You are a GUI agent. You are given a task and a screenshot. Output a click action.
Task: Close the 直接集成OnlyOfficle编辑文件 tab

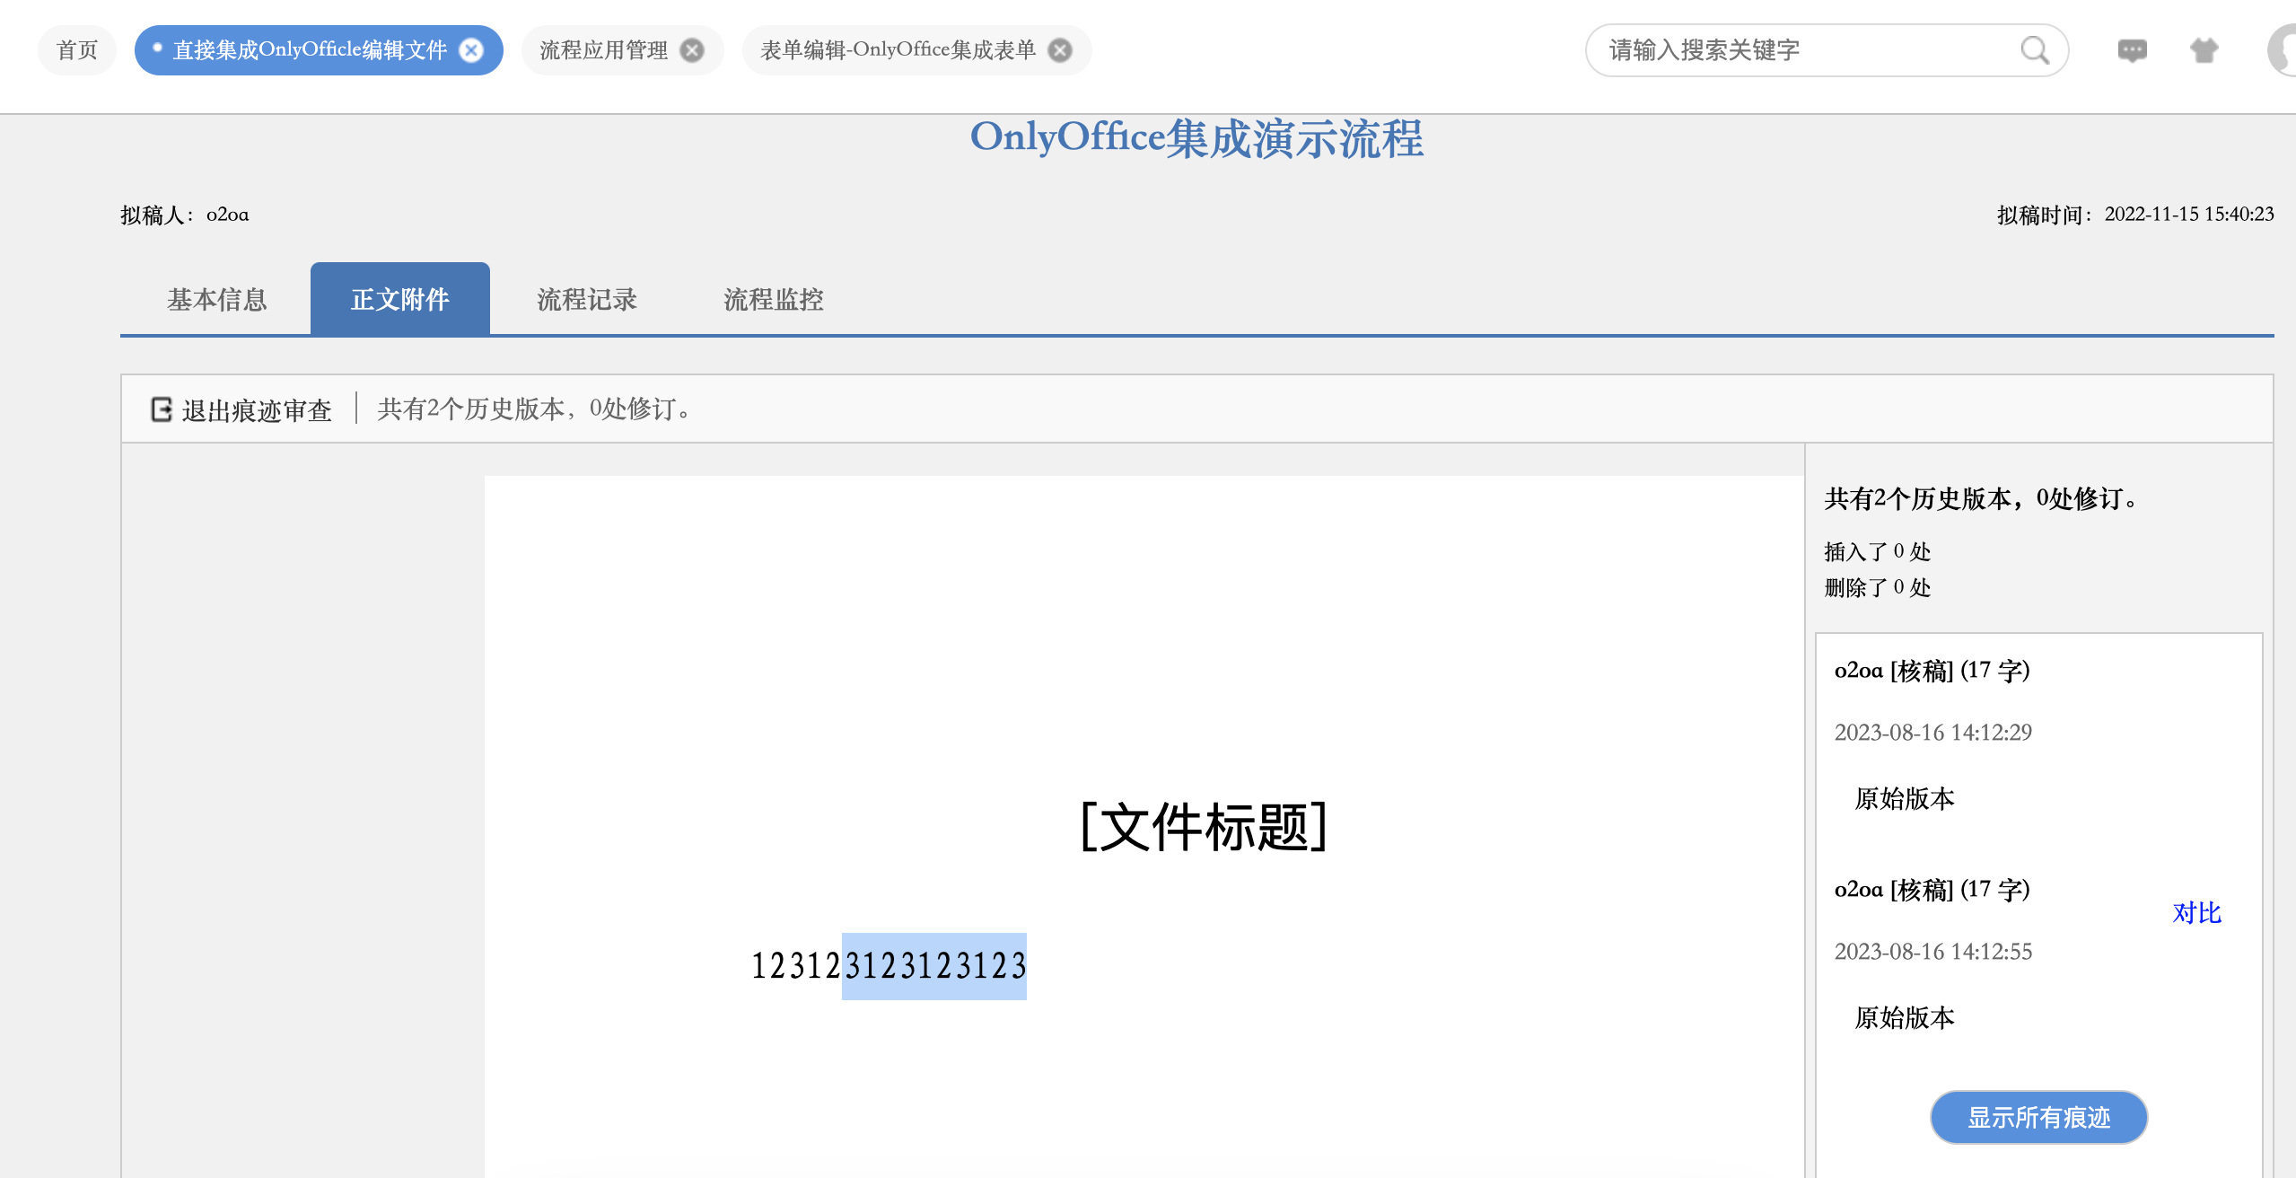point(471,50)
